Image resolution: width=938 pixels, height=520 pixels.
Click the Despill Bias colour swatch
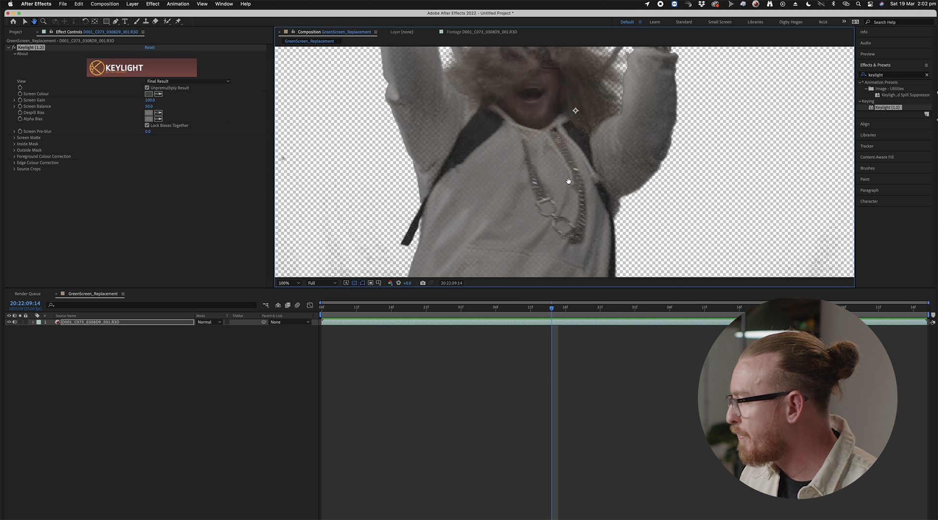pos(149,113)
